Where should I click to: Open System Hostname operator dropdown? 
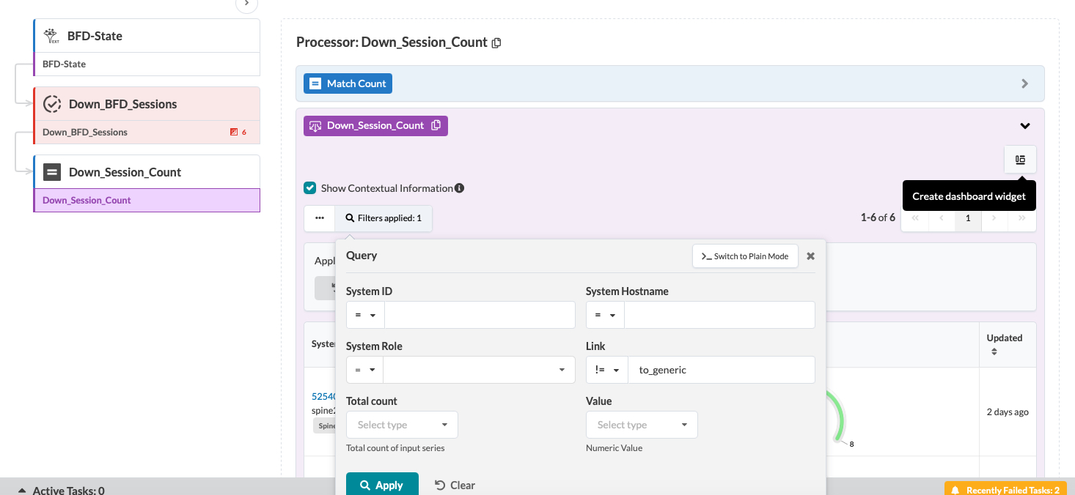pyautogui.click(x=605, y=315)
